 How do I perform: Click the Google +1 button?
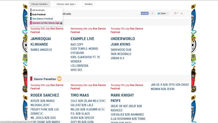click(176, 13)
